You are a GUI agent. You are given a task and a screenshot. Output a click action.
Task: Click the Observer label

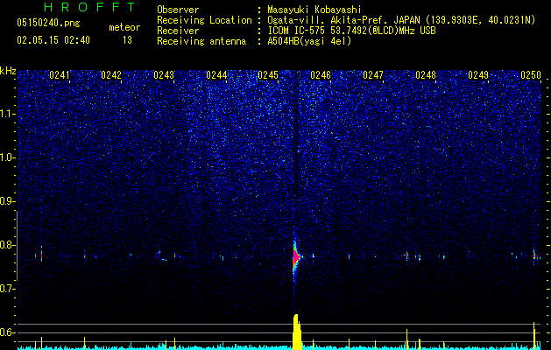178,10
